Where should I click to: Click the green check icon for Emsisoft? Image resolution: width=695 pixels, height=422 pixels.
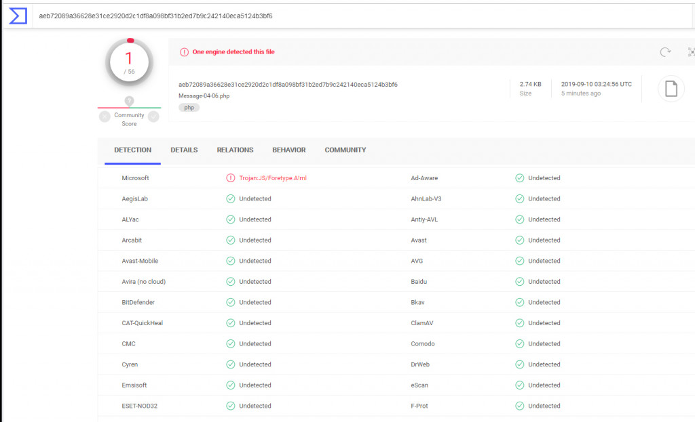coord(231,385)
